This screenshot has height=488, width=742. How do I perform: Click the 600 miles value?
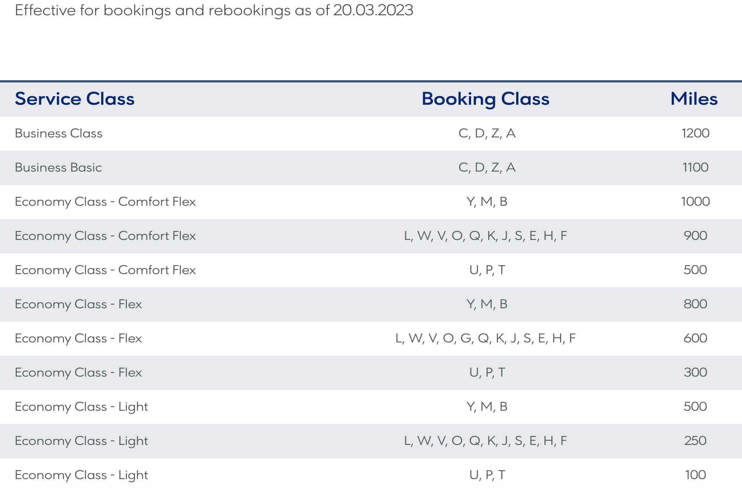point(695,338)
